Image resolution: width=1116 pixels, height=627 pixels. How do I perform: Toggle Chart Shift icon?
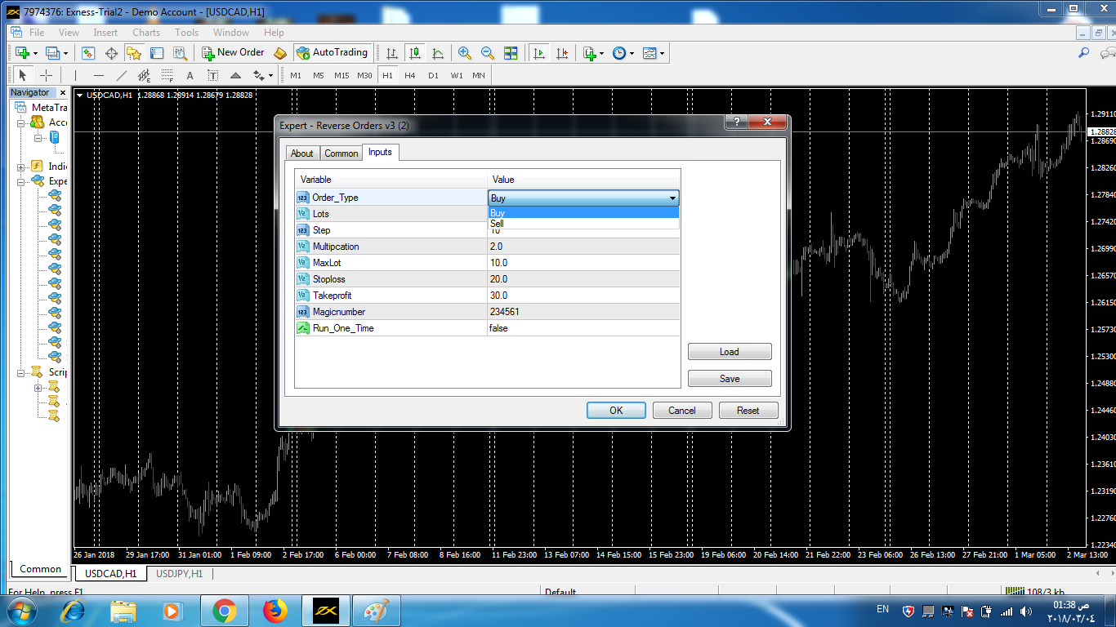click(x=562, y=53)
